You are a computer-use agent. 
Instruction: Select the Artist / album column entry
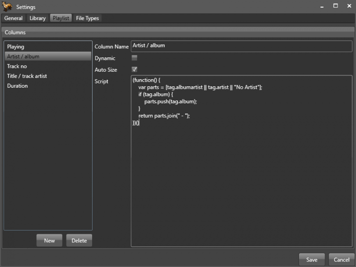click(x=23, y=56)
